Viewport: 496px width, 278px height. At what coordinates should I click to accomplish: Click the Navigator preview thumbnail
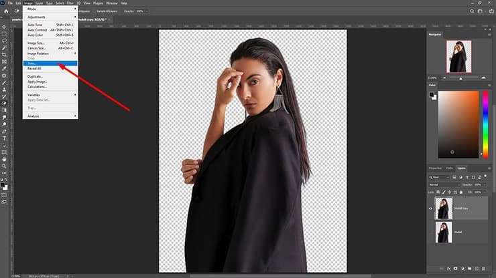tap(458, 56)
